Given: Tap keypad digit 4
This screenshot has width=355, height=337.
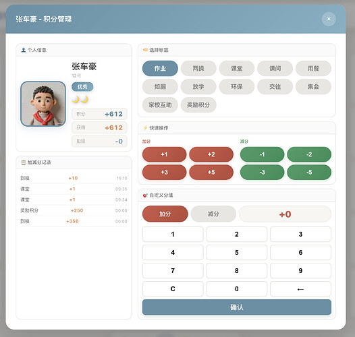Looking at the screenshot, I should coord(173,252).
